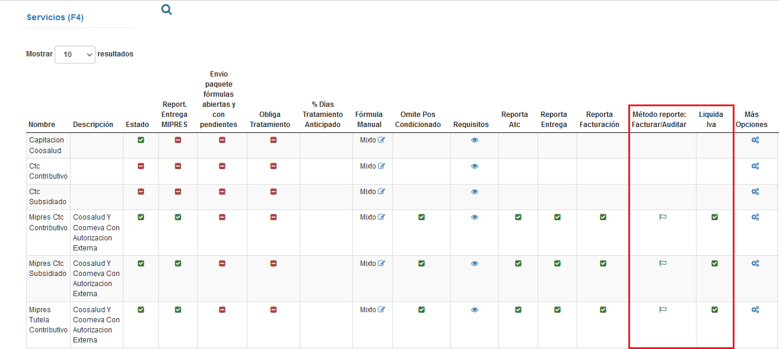
Task: View Requisitos eye icon for Mipres Ctc Subsidiado
Action: 475,264
